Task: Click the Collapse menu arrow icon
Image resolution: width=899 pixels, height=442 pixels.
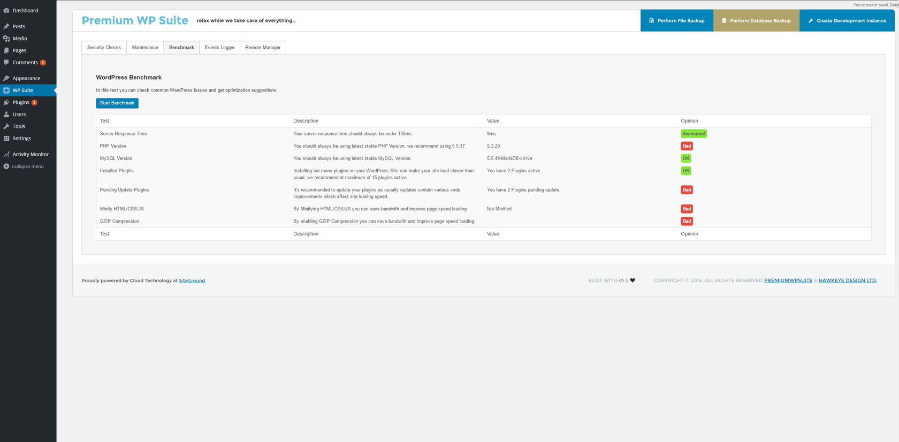Action: click(x=6, y=166)
